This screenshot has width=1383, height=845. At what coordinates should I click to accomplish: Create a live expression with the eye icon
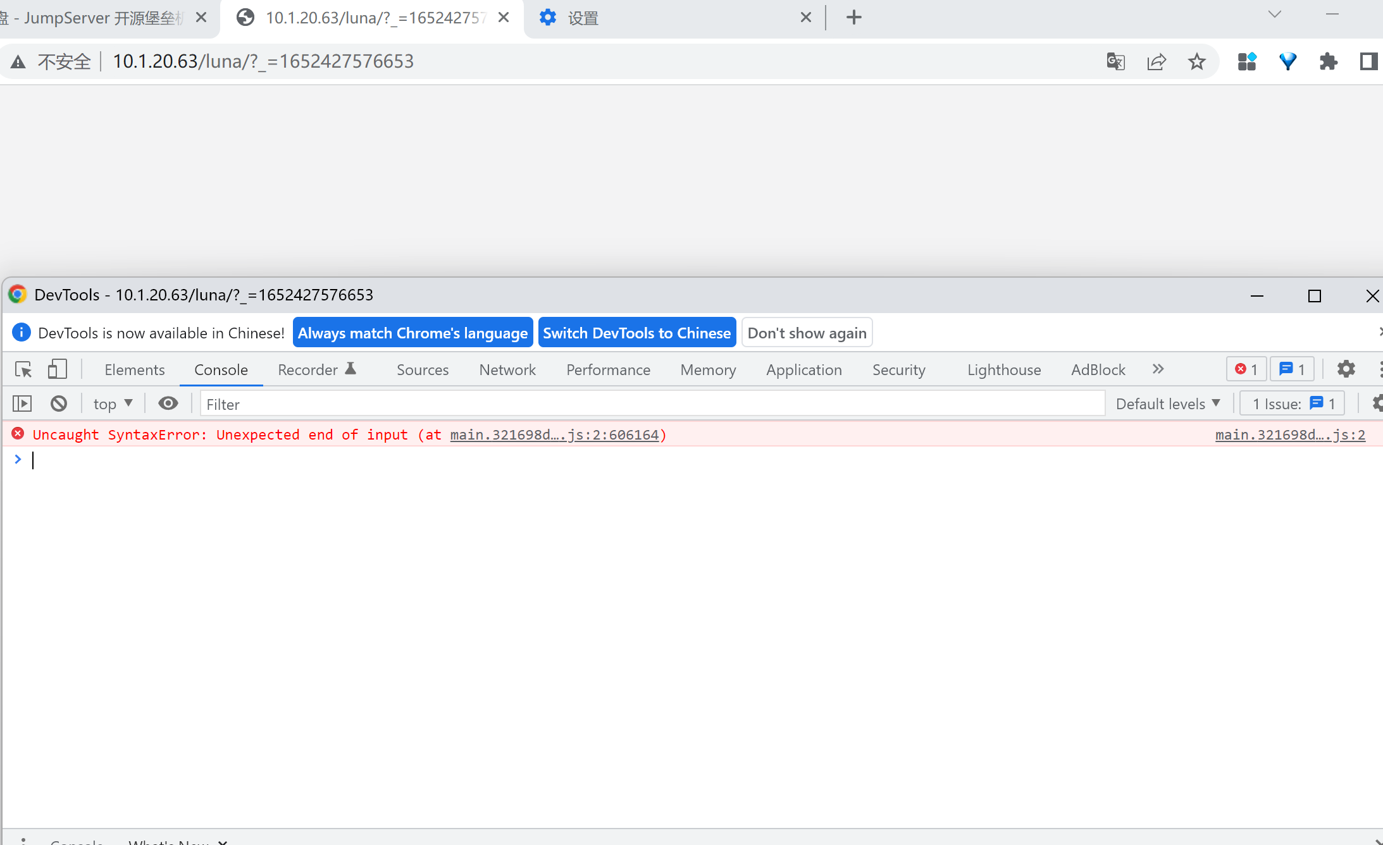(168, 403)
